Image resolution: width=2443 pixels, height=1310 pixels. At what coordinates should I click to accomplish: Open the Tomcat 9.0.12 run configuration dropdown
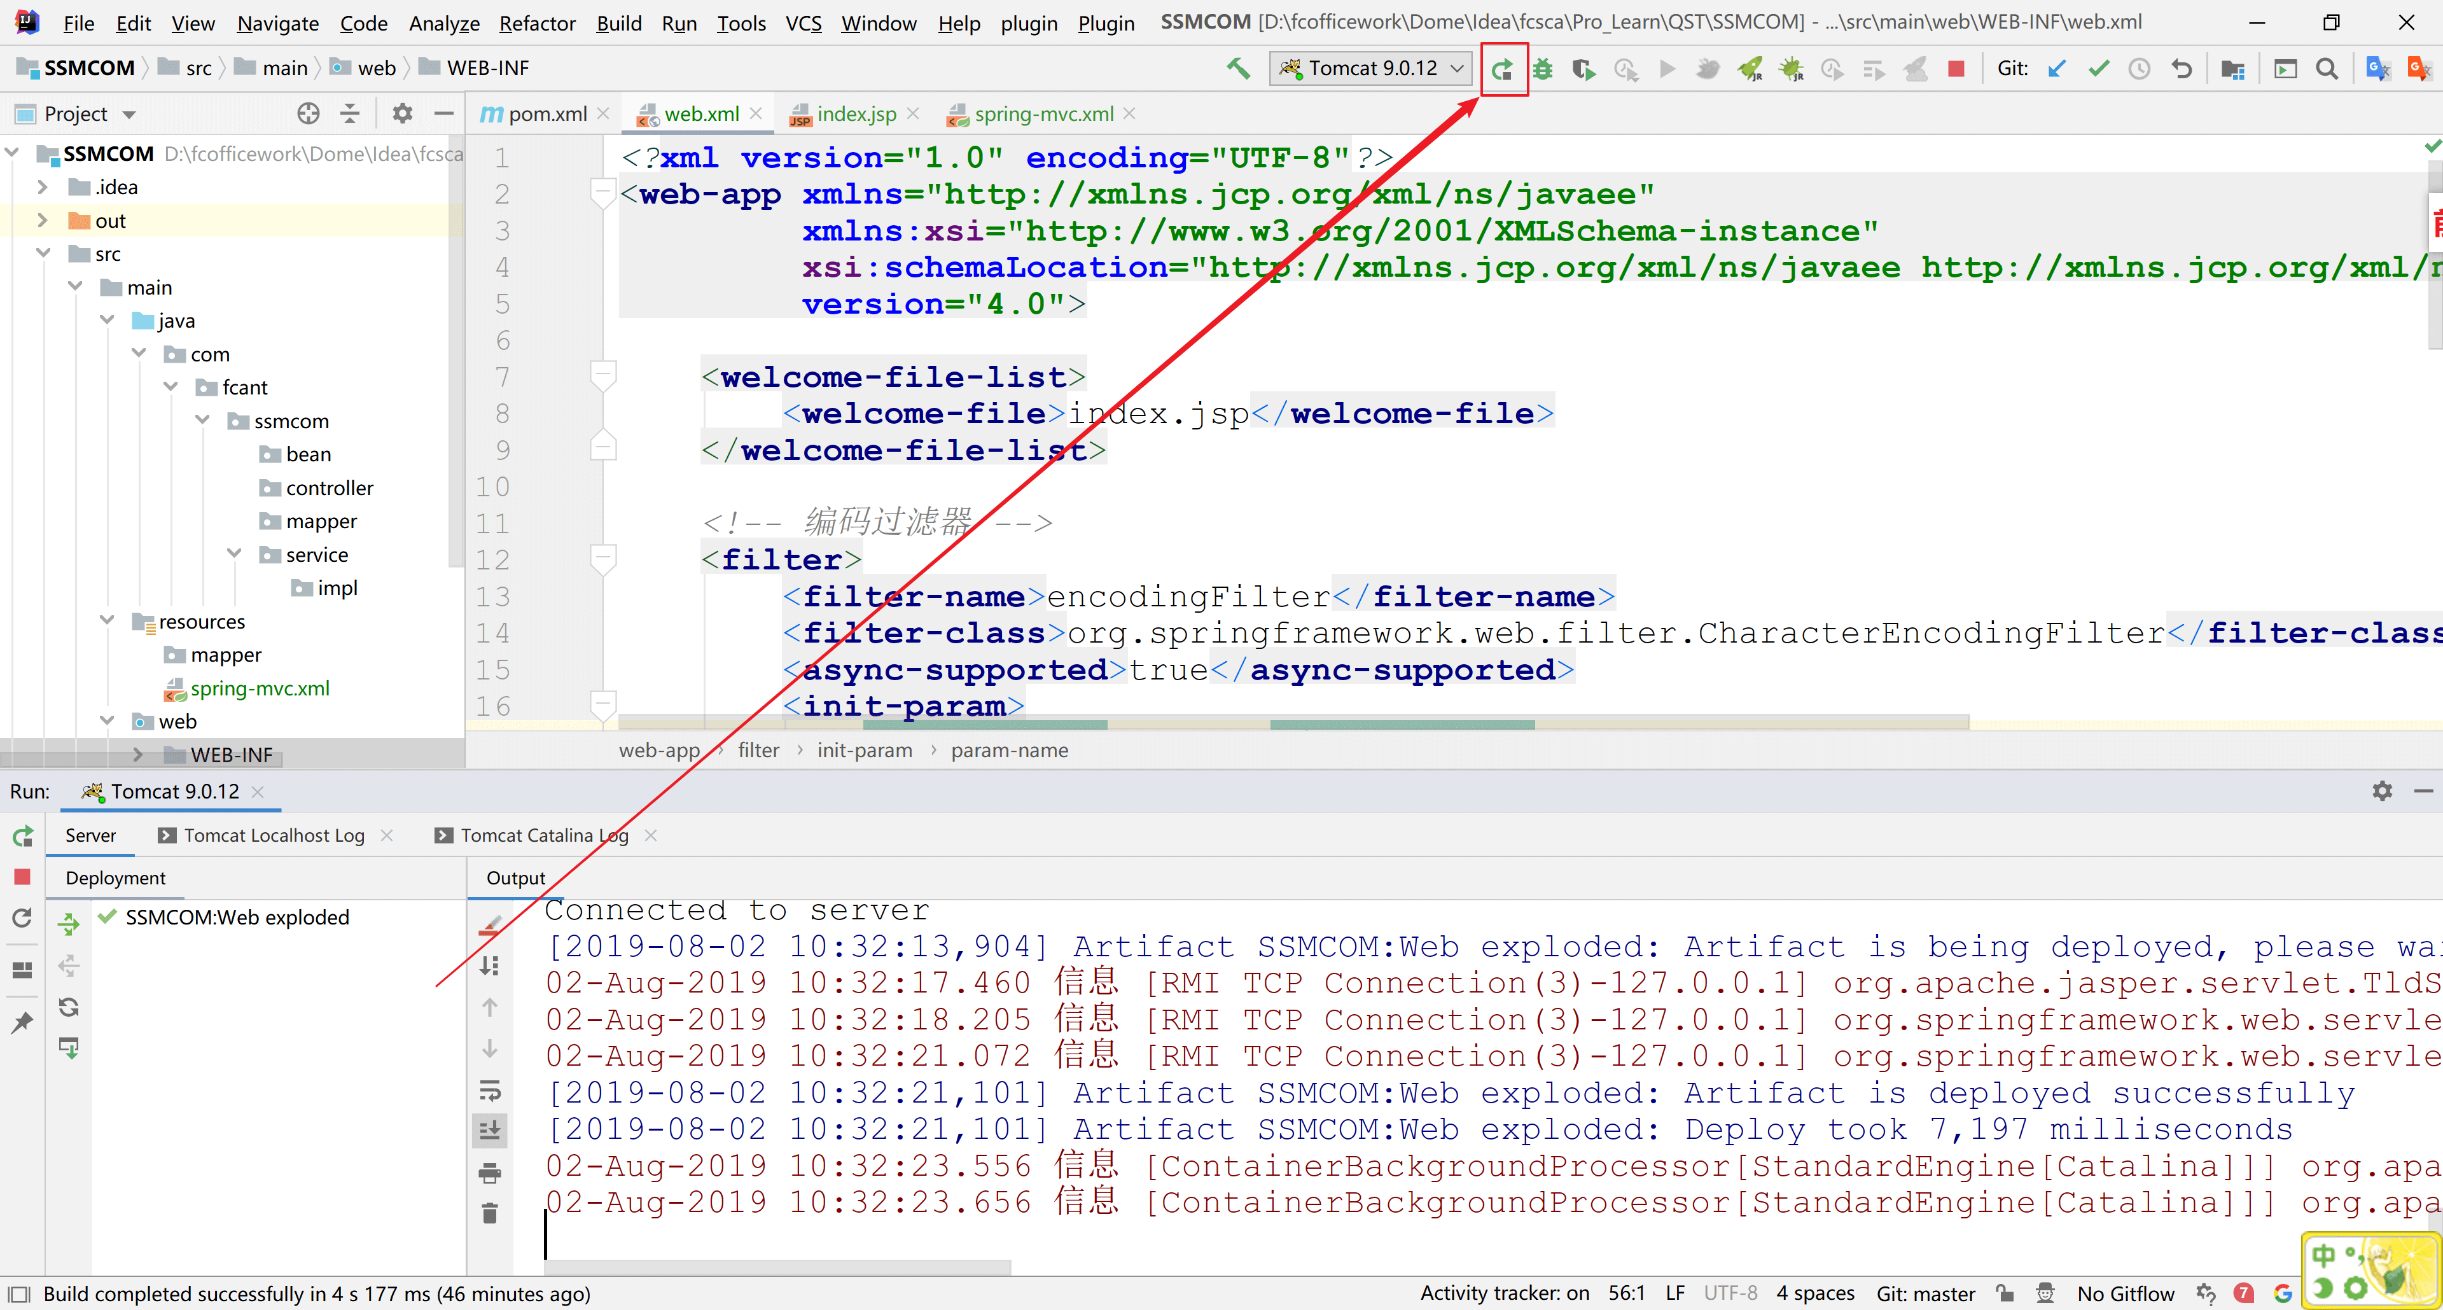click(x=1372, y=68)
